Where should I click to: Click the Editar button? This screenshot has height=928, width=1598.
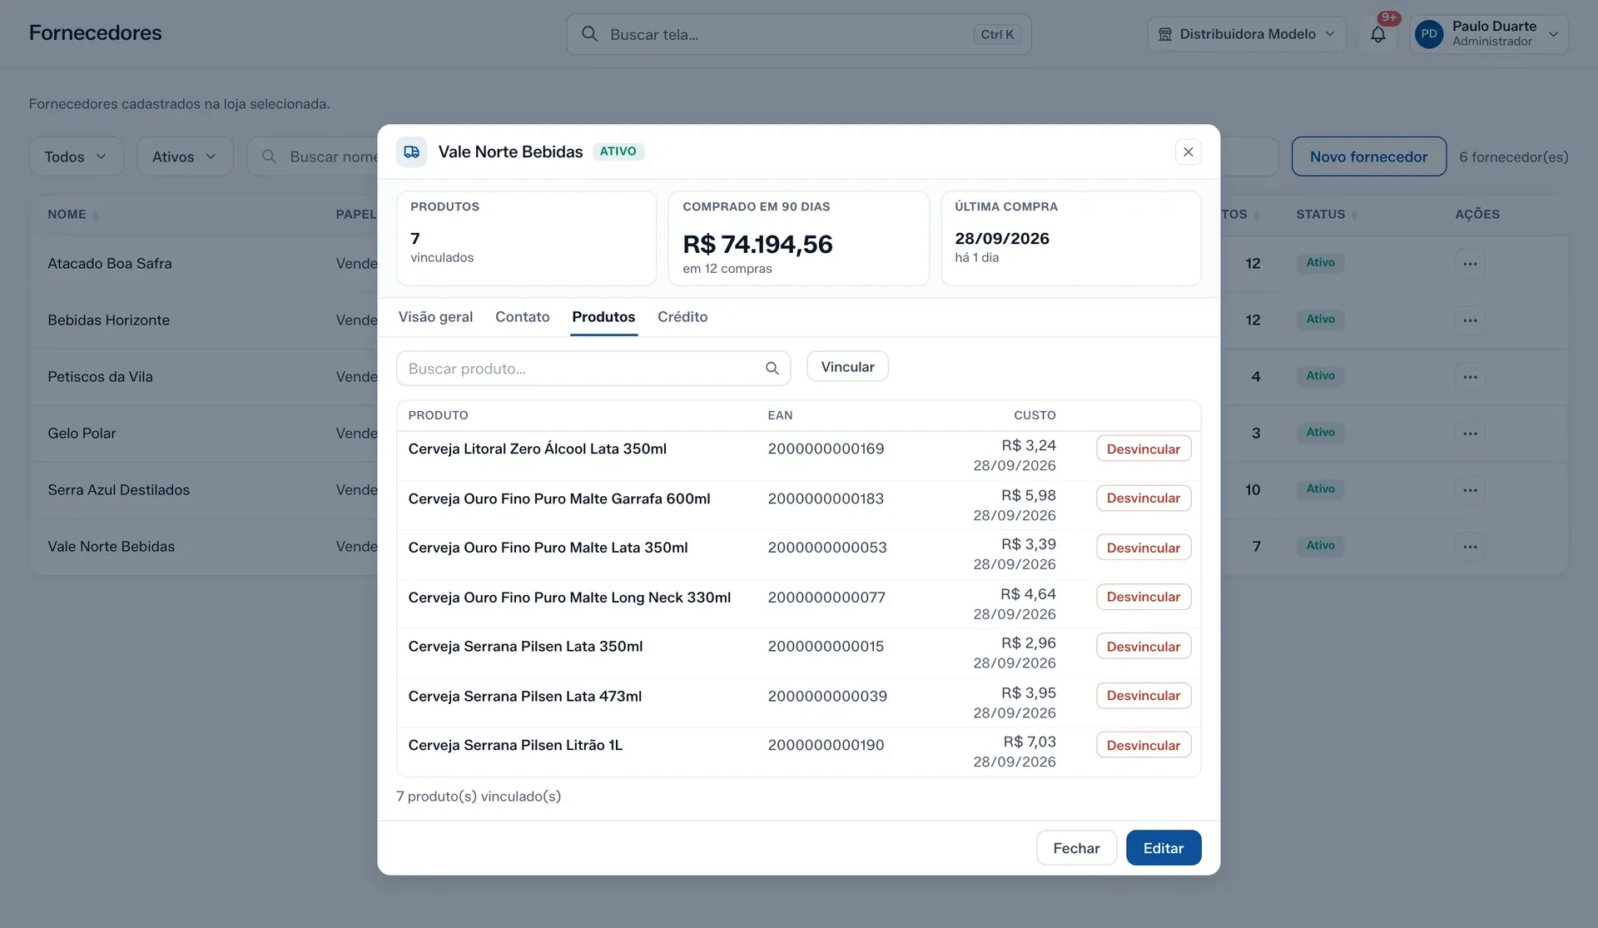(1163, 848)
